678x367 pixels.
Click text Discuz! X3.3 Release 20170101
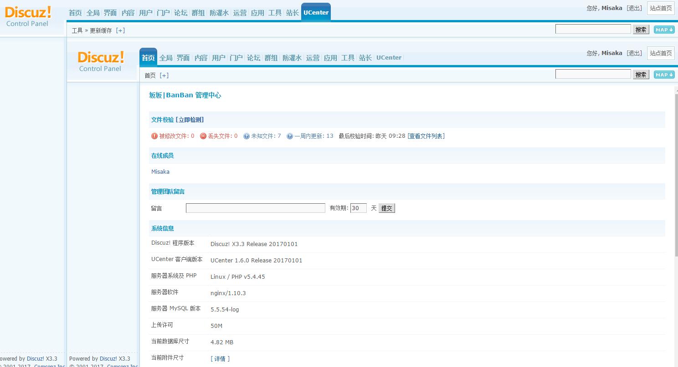coord(254,244)
